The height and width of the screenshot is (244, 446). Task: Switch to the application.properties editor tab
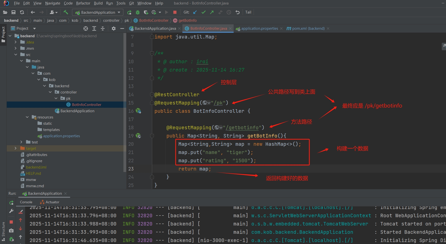pos(259,28)
